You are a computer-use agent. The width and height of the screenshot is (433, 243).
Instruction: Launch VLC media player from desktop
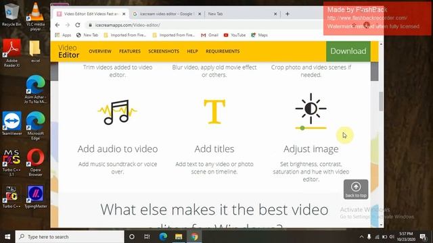point(35,16)
